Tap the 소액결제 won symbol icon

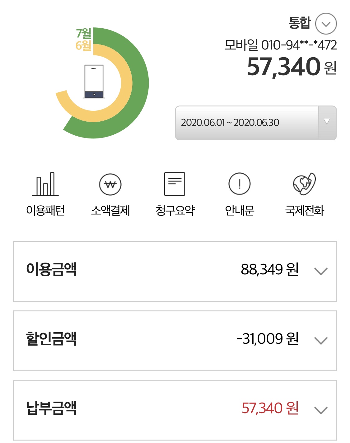click(x=110, y=184)
